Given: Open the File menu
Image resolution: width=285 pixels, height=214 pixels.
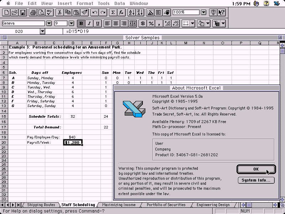Looking at the screenshot, I should click(x=19, y=4).
